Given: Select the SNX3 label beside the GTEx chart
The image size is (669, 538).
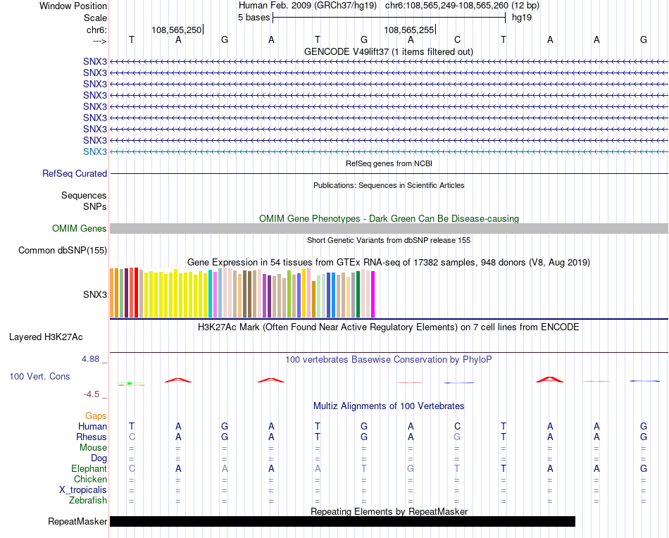Looking at the screenshot, I should click(95, 294).
